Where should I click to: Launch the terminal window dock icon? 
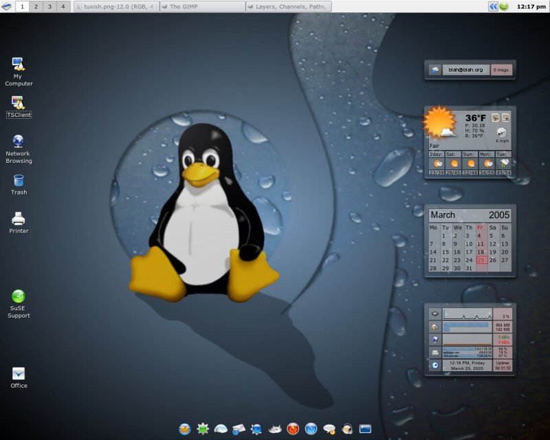pos(365,429)
